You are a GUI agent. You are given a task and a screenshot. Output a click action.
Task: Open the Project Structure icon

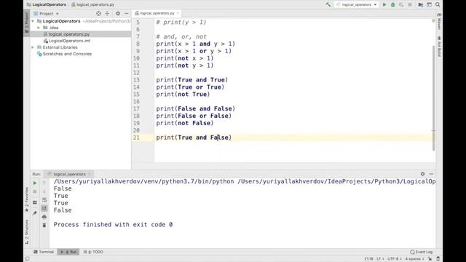(x=421, y=4)
